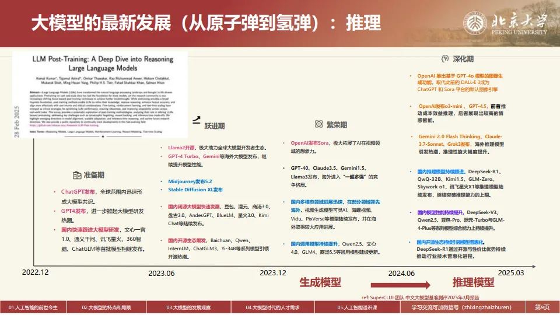Viewport: 560px width, 315px height.
Task: Click the 2025.03 timeline marker
Action: [x=511, y=272]
